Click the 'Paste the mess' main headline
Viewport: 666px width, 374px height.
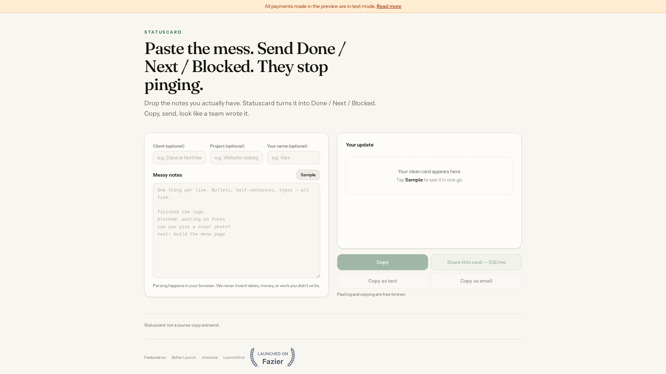tap(245, 66)
